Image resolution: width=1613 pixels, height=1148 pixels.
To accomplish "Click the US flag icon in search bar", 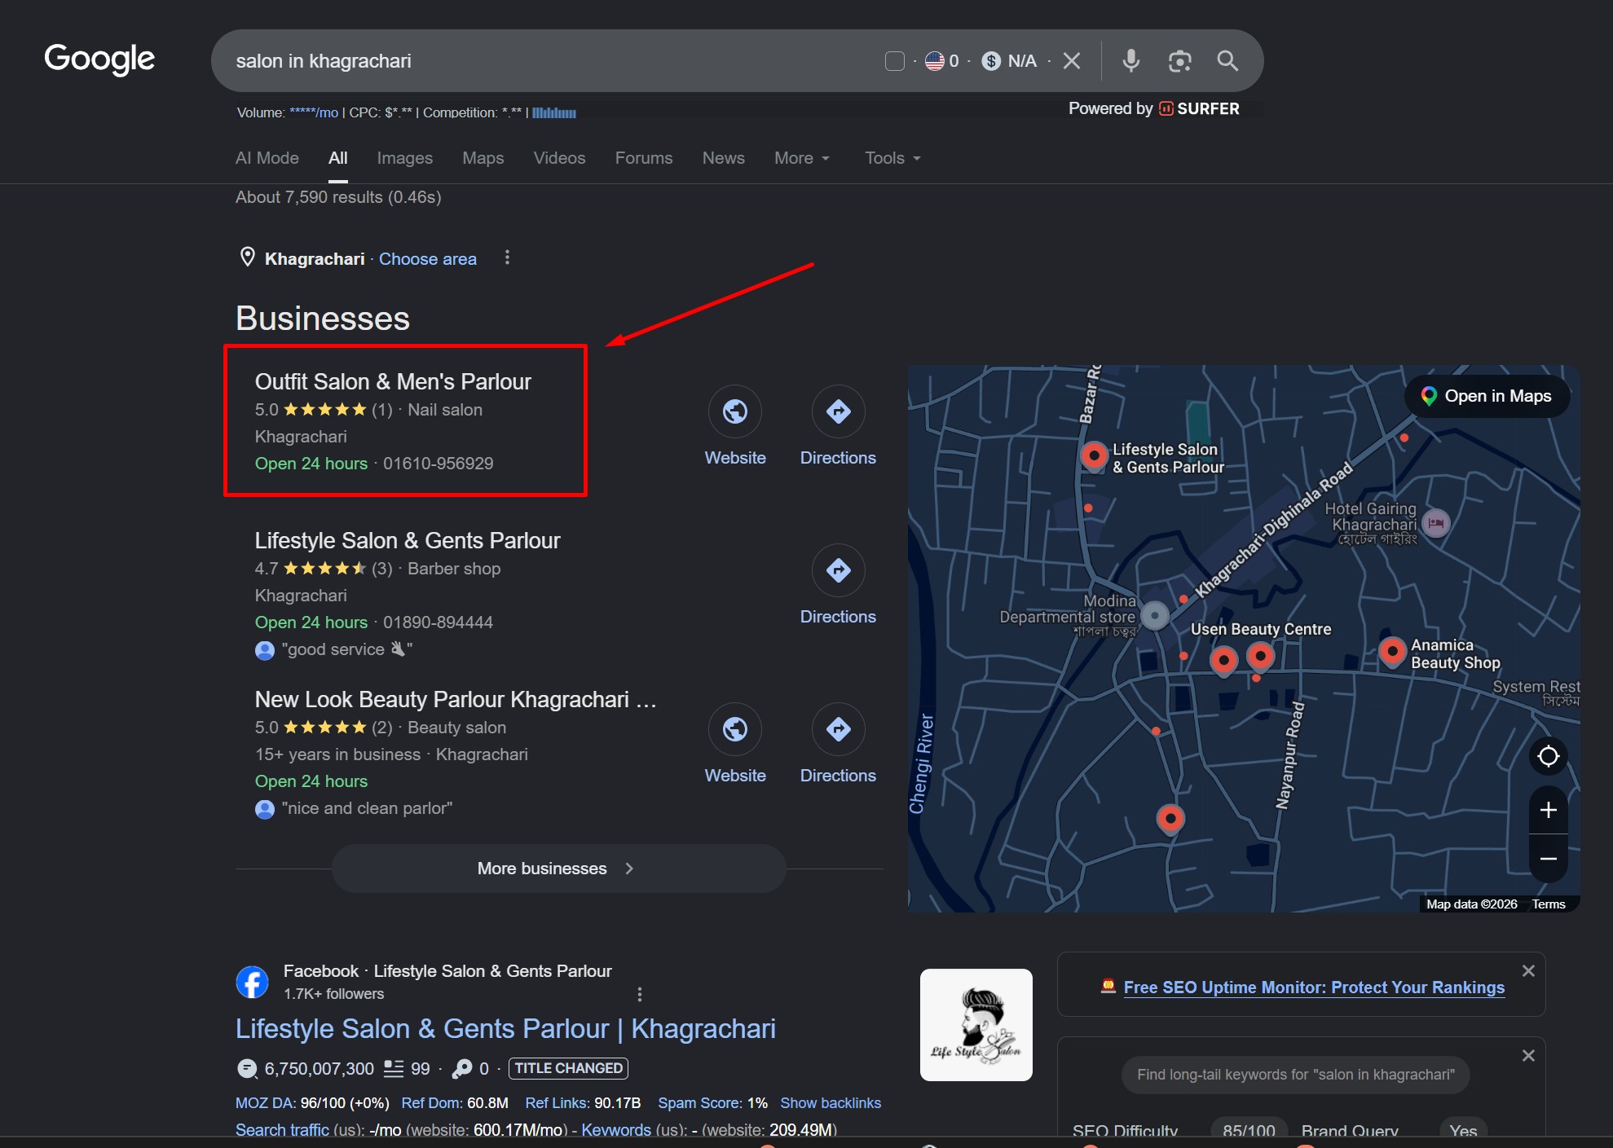I will pos(934,61).
